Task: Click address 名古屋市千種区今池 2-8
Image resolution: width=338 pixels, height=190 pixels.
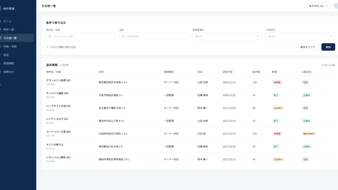Action: (x=112, y=108)
